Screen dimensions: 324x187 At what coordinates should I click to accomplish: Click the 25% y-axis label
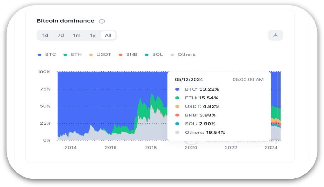pos(45,123)
